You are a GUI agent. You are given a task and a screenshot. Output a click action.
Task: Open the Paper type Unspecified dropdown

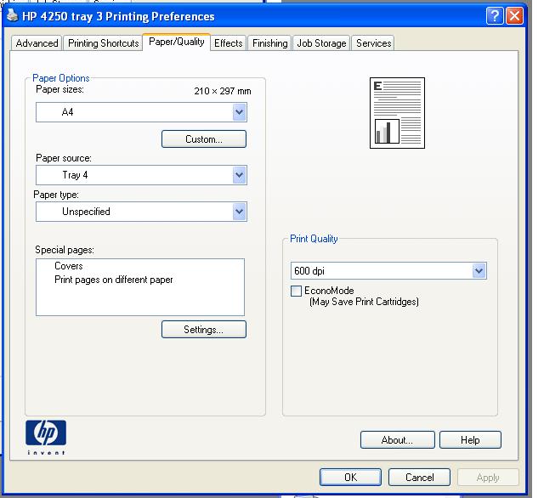(x=141, y=212)
